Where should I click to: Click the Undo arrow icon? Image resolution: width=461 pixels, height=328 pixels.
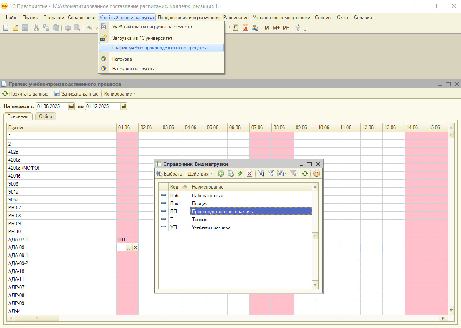pyautogui.click(x=90, y=28)
